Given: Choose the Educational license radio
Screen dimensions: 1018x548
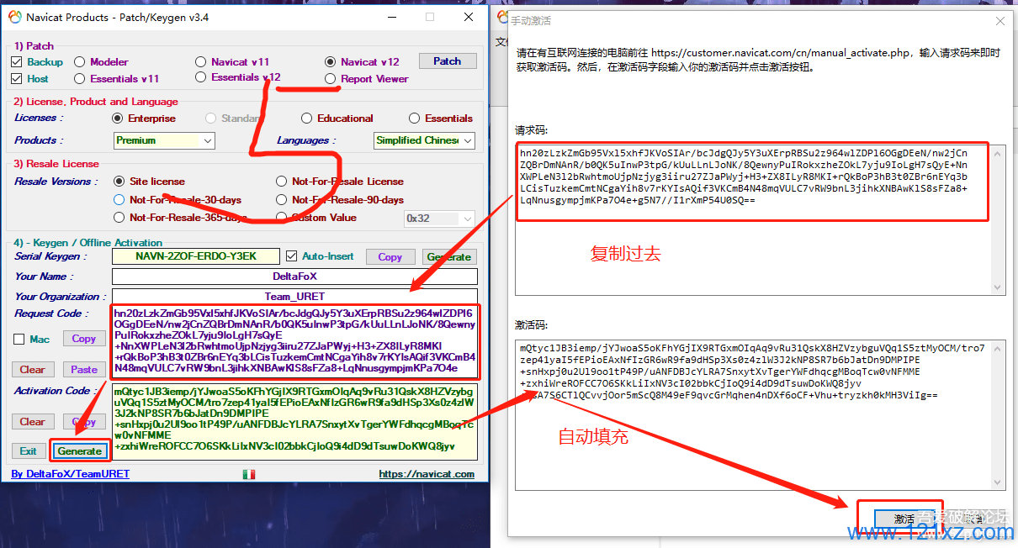Looking at the screenshot, I should click(307, 119).
